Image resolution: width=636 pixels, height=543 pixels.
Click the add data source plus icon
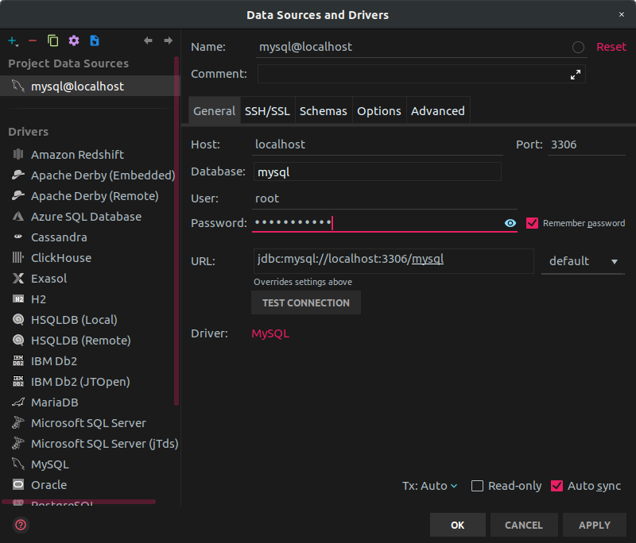click(13, 40)
